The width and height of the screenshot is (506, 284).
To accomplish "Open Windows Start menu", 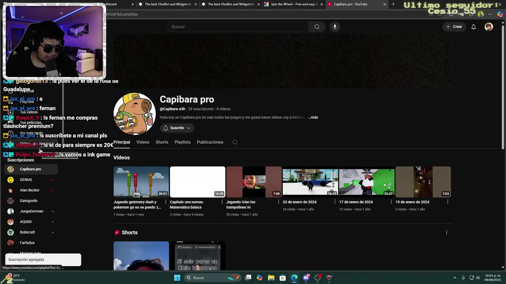I will (177, 278).
